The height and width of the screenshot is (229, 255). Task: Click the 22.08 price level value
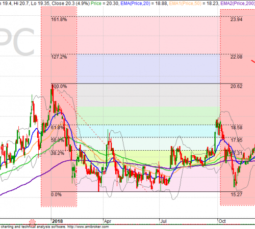(236, 57)
